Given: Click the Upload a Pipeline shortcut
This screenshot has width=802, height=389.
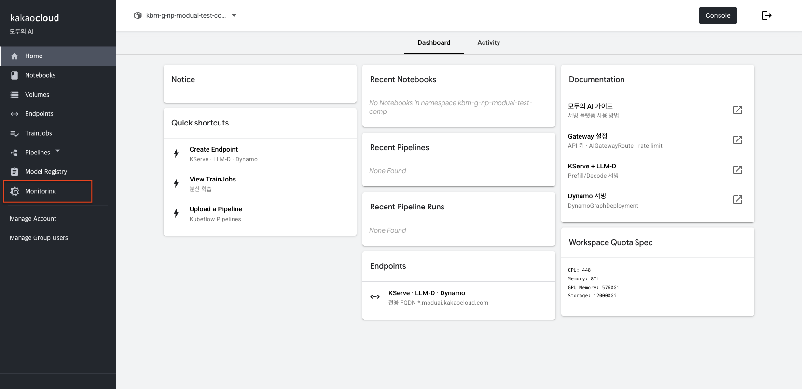Looking at the screenshot, I should [x=260, y=213].
